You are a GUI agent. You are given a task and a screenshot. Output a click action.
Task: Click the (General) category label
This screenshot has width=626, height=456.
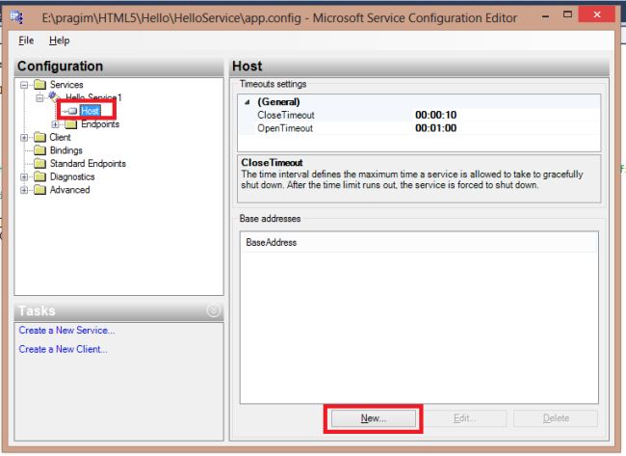[x=278, y=102]
